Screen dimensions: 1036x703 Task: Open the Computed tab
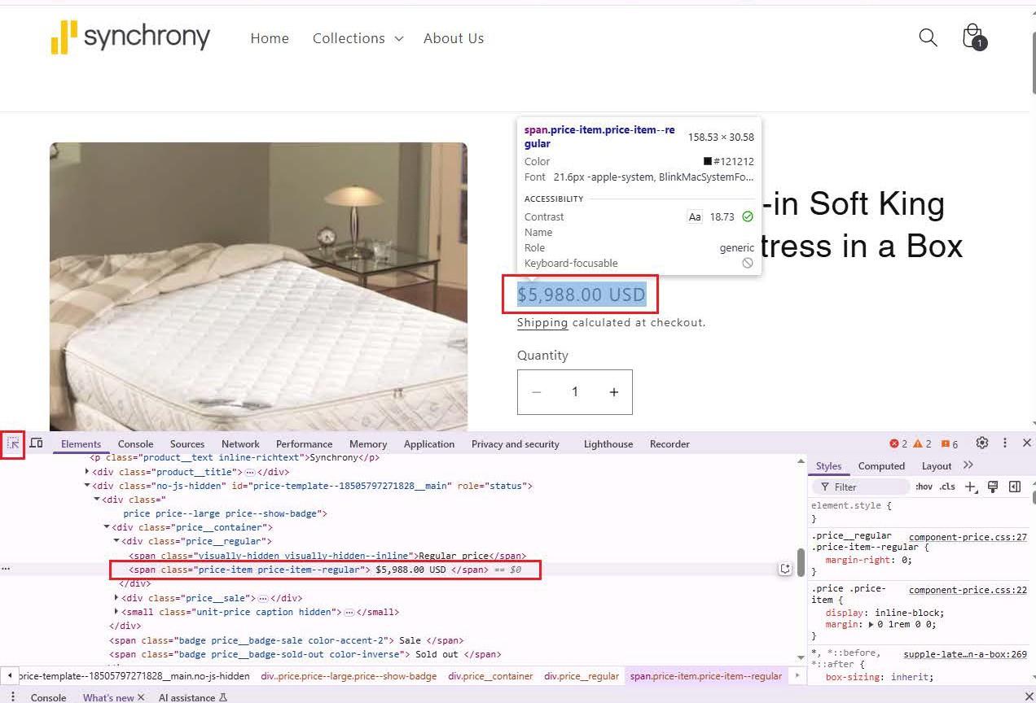[x=881, y=466]
